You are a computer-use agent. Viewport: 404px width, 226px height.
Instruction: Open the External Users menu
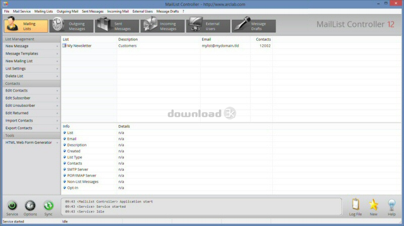[142, 11]
